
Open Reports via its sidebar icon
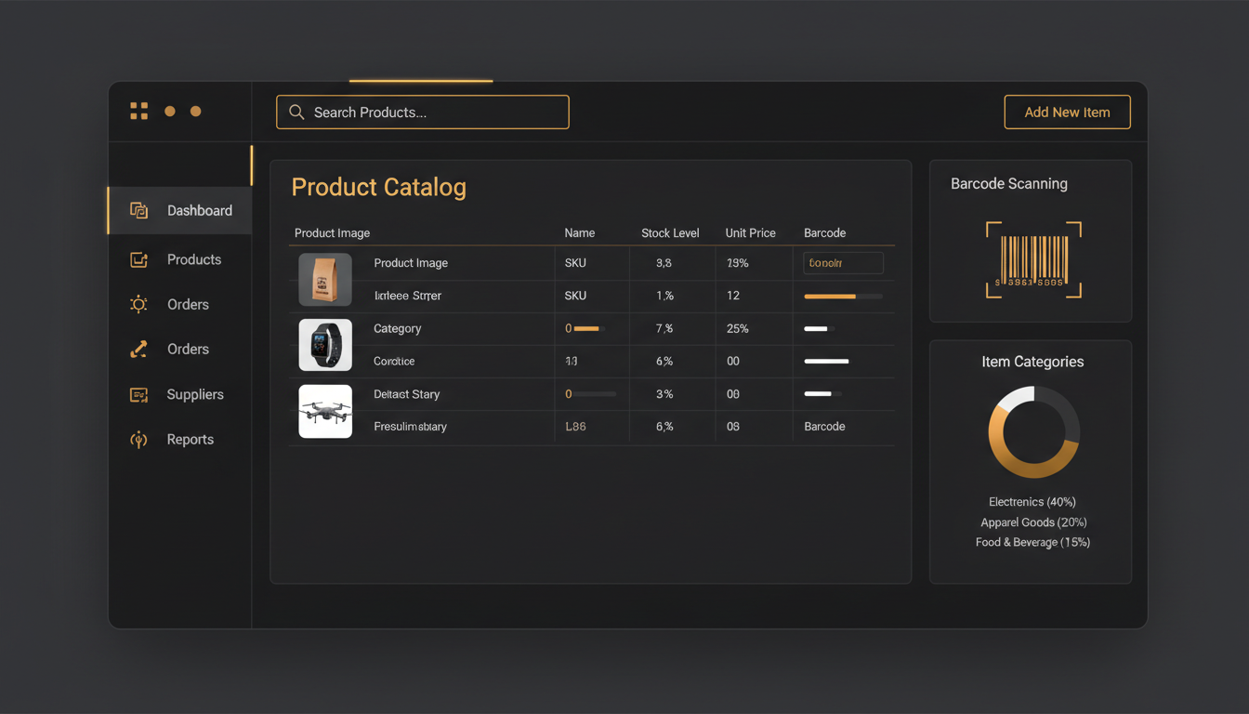click(138, 439)
